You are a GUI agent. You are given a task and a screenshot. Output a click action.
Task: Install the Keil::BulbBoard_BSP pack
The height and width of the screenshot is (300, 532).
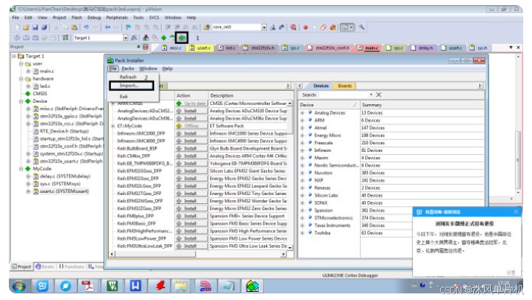pos(191,148)
